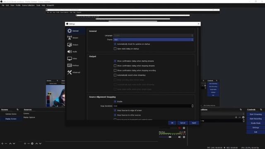Enable open stats dialog on startup
The image size is (265, 149).
115,49
